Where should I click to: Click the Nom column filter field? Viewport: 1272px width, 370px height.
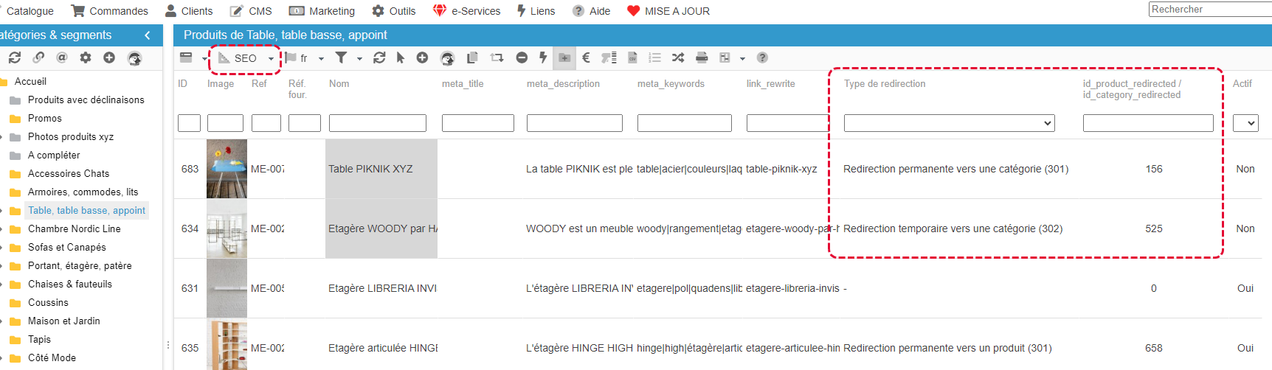[377, 123]
